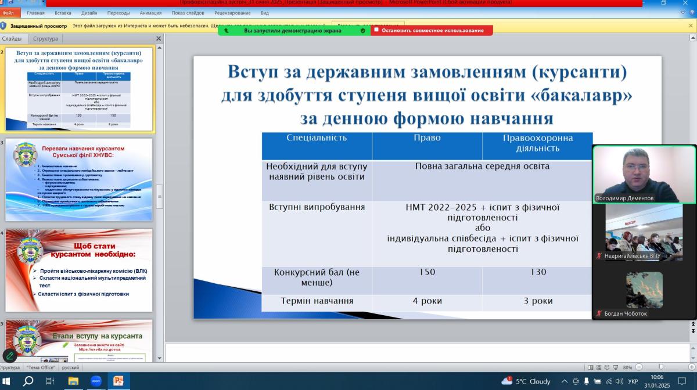Select slide 3 thumbnail about Переваги навчання
The width and height of the screenshot is (697, 390).
(80, 178)
